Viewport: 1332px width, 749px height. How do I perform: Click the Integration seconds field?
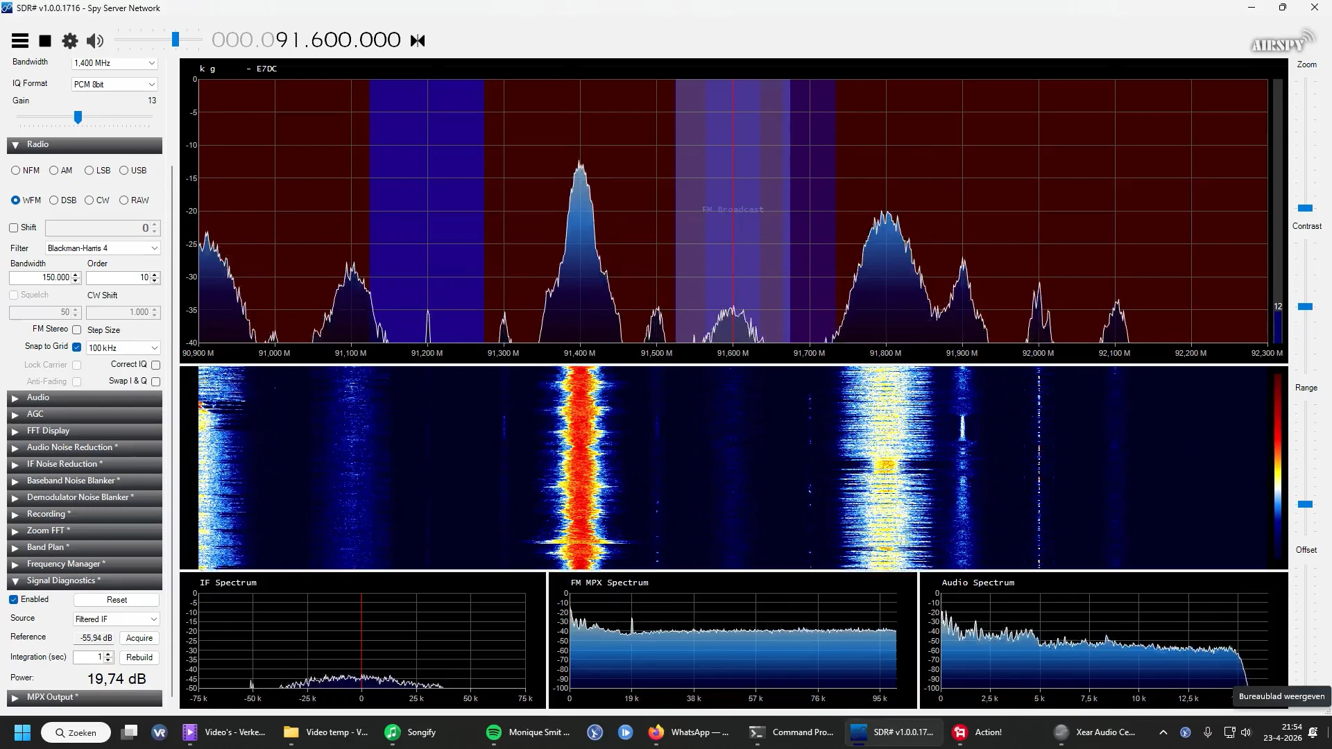(94, 657)
